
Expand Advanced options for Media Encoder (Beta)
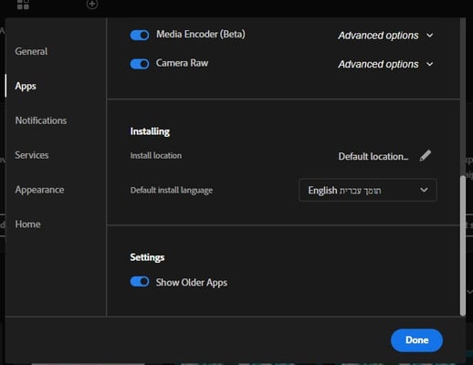click(385, 36)
